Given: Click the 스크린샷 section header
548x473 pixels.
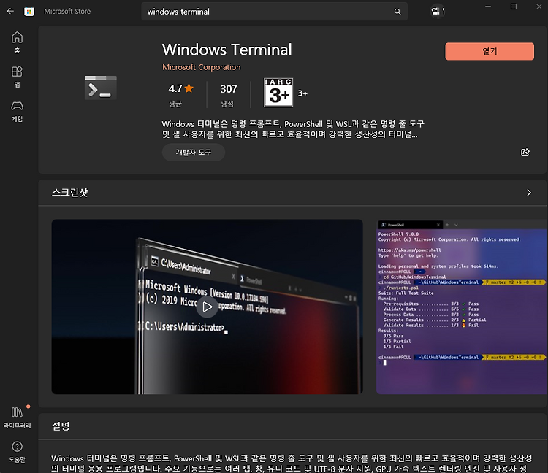Looking at the screenshot, I should [x=69, y=193].
